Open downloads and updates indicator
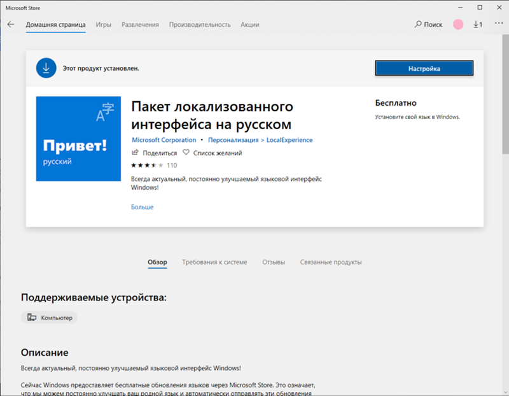 478,24
